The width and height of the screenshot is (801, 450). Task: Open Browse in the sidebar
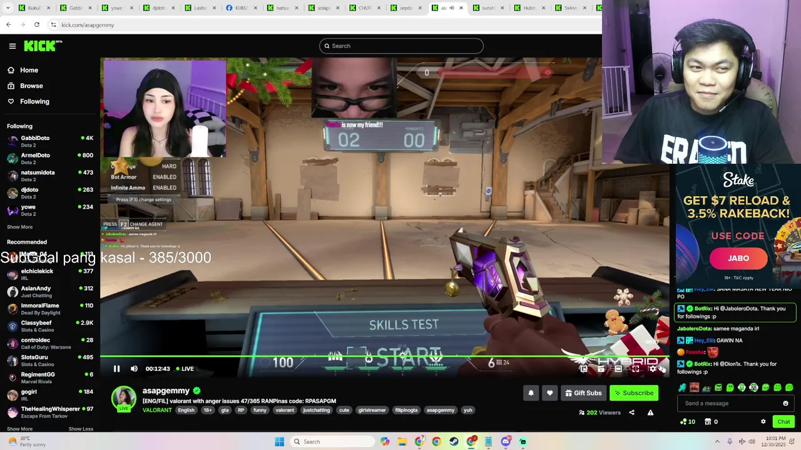31,86
